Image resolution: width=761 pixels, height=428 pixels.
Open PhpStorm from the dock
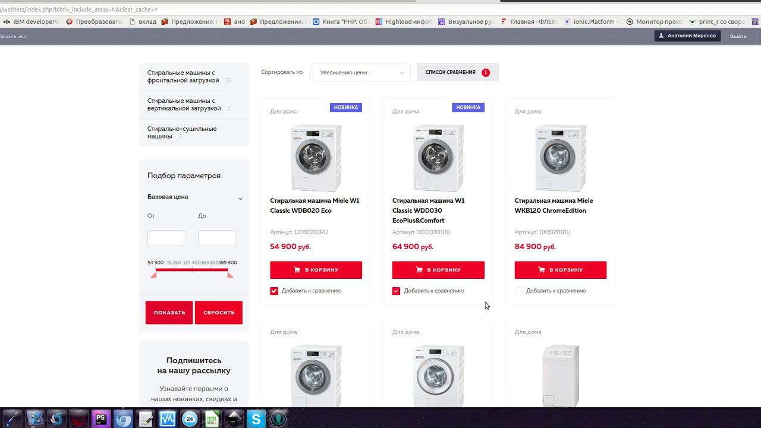(x=101, y=419)
